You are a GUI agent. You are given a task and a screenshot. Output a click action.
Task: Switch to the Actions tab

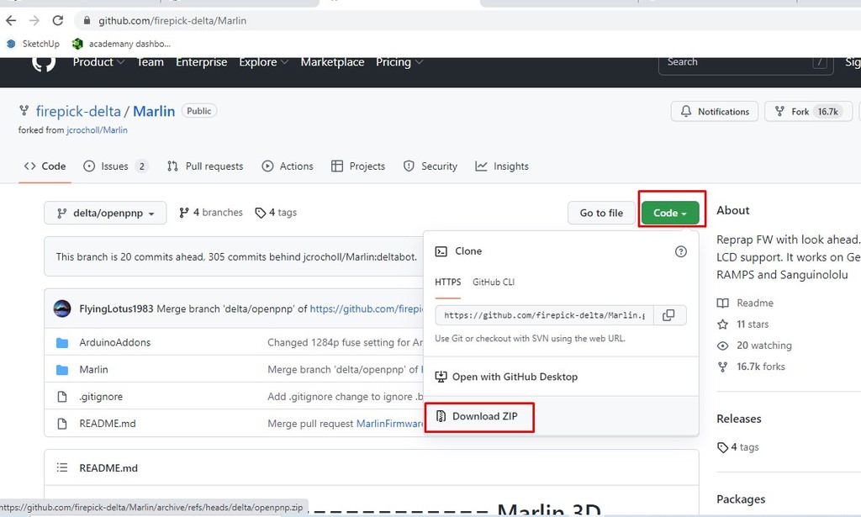coord(288,166)
